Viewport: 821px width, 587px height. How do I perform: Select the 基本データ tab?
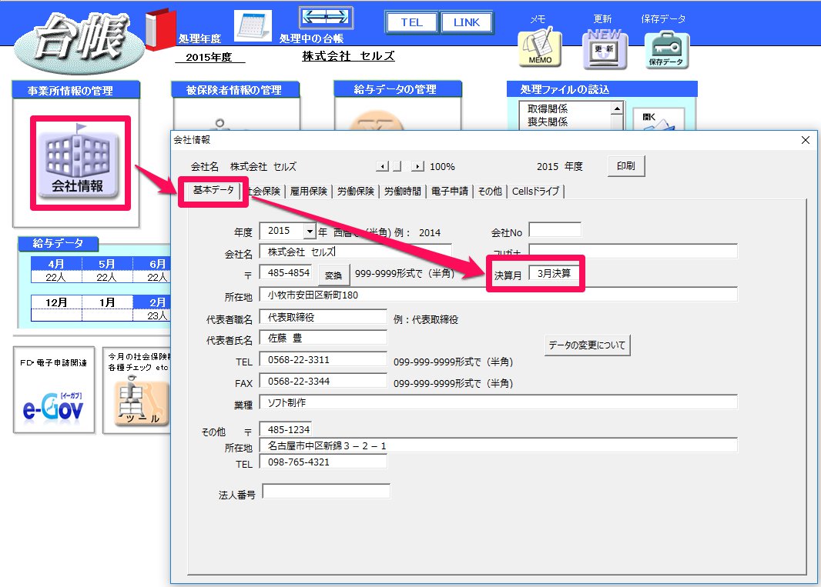(213, 190)
